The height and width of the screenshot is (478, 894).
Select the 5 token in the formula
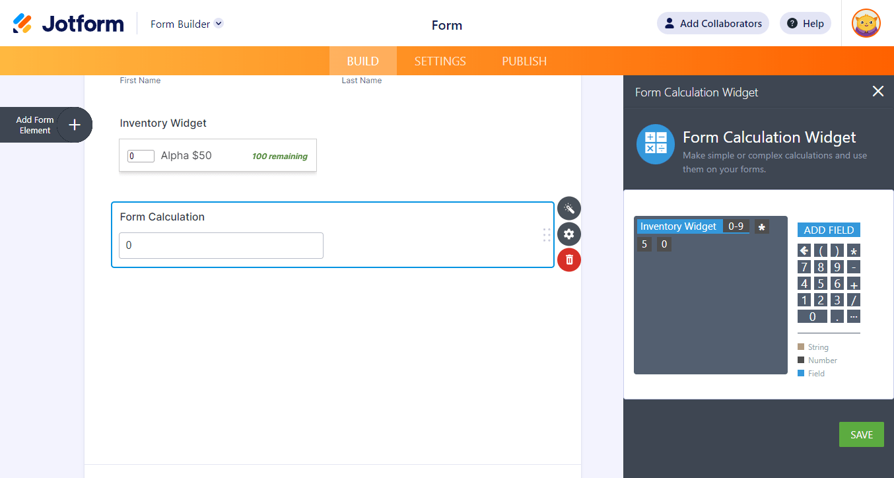[644, 244]
